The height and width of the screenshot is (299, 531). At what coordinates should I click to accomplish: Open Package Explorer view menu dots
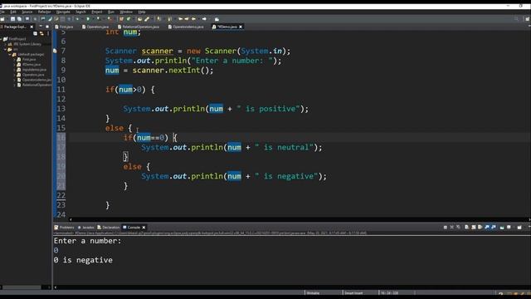point(48,33)
